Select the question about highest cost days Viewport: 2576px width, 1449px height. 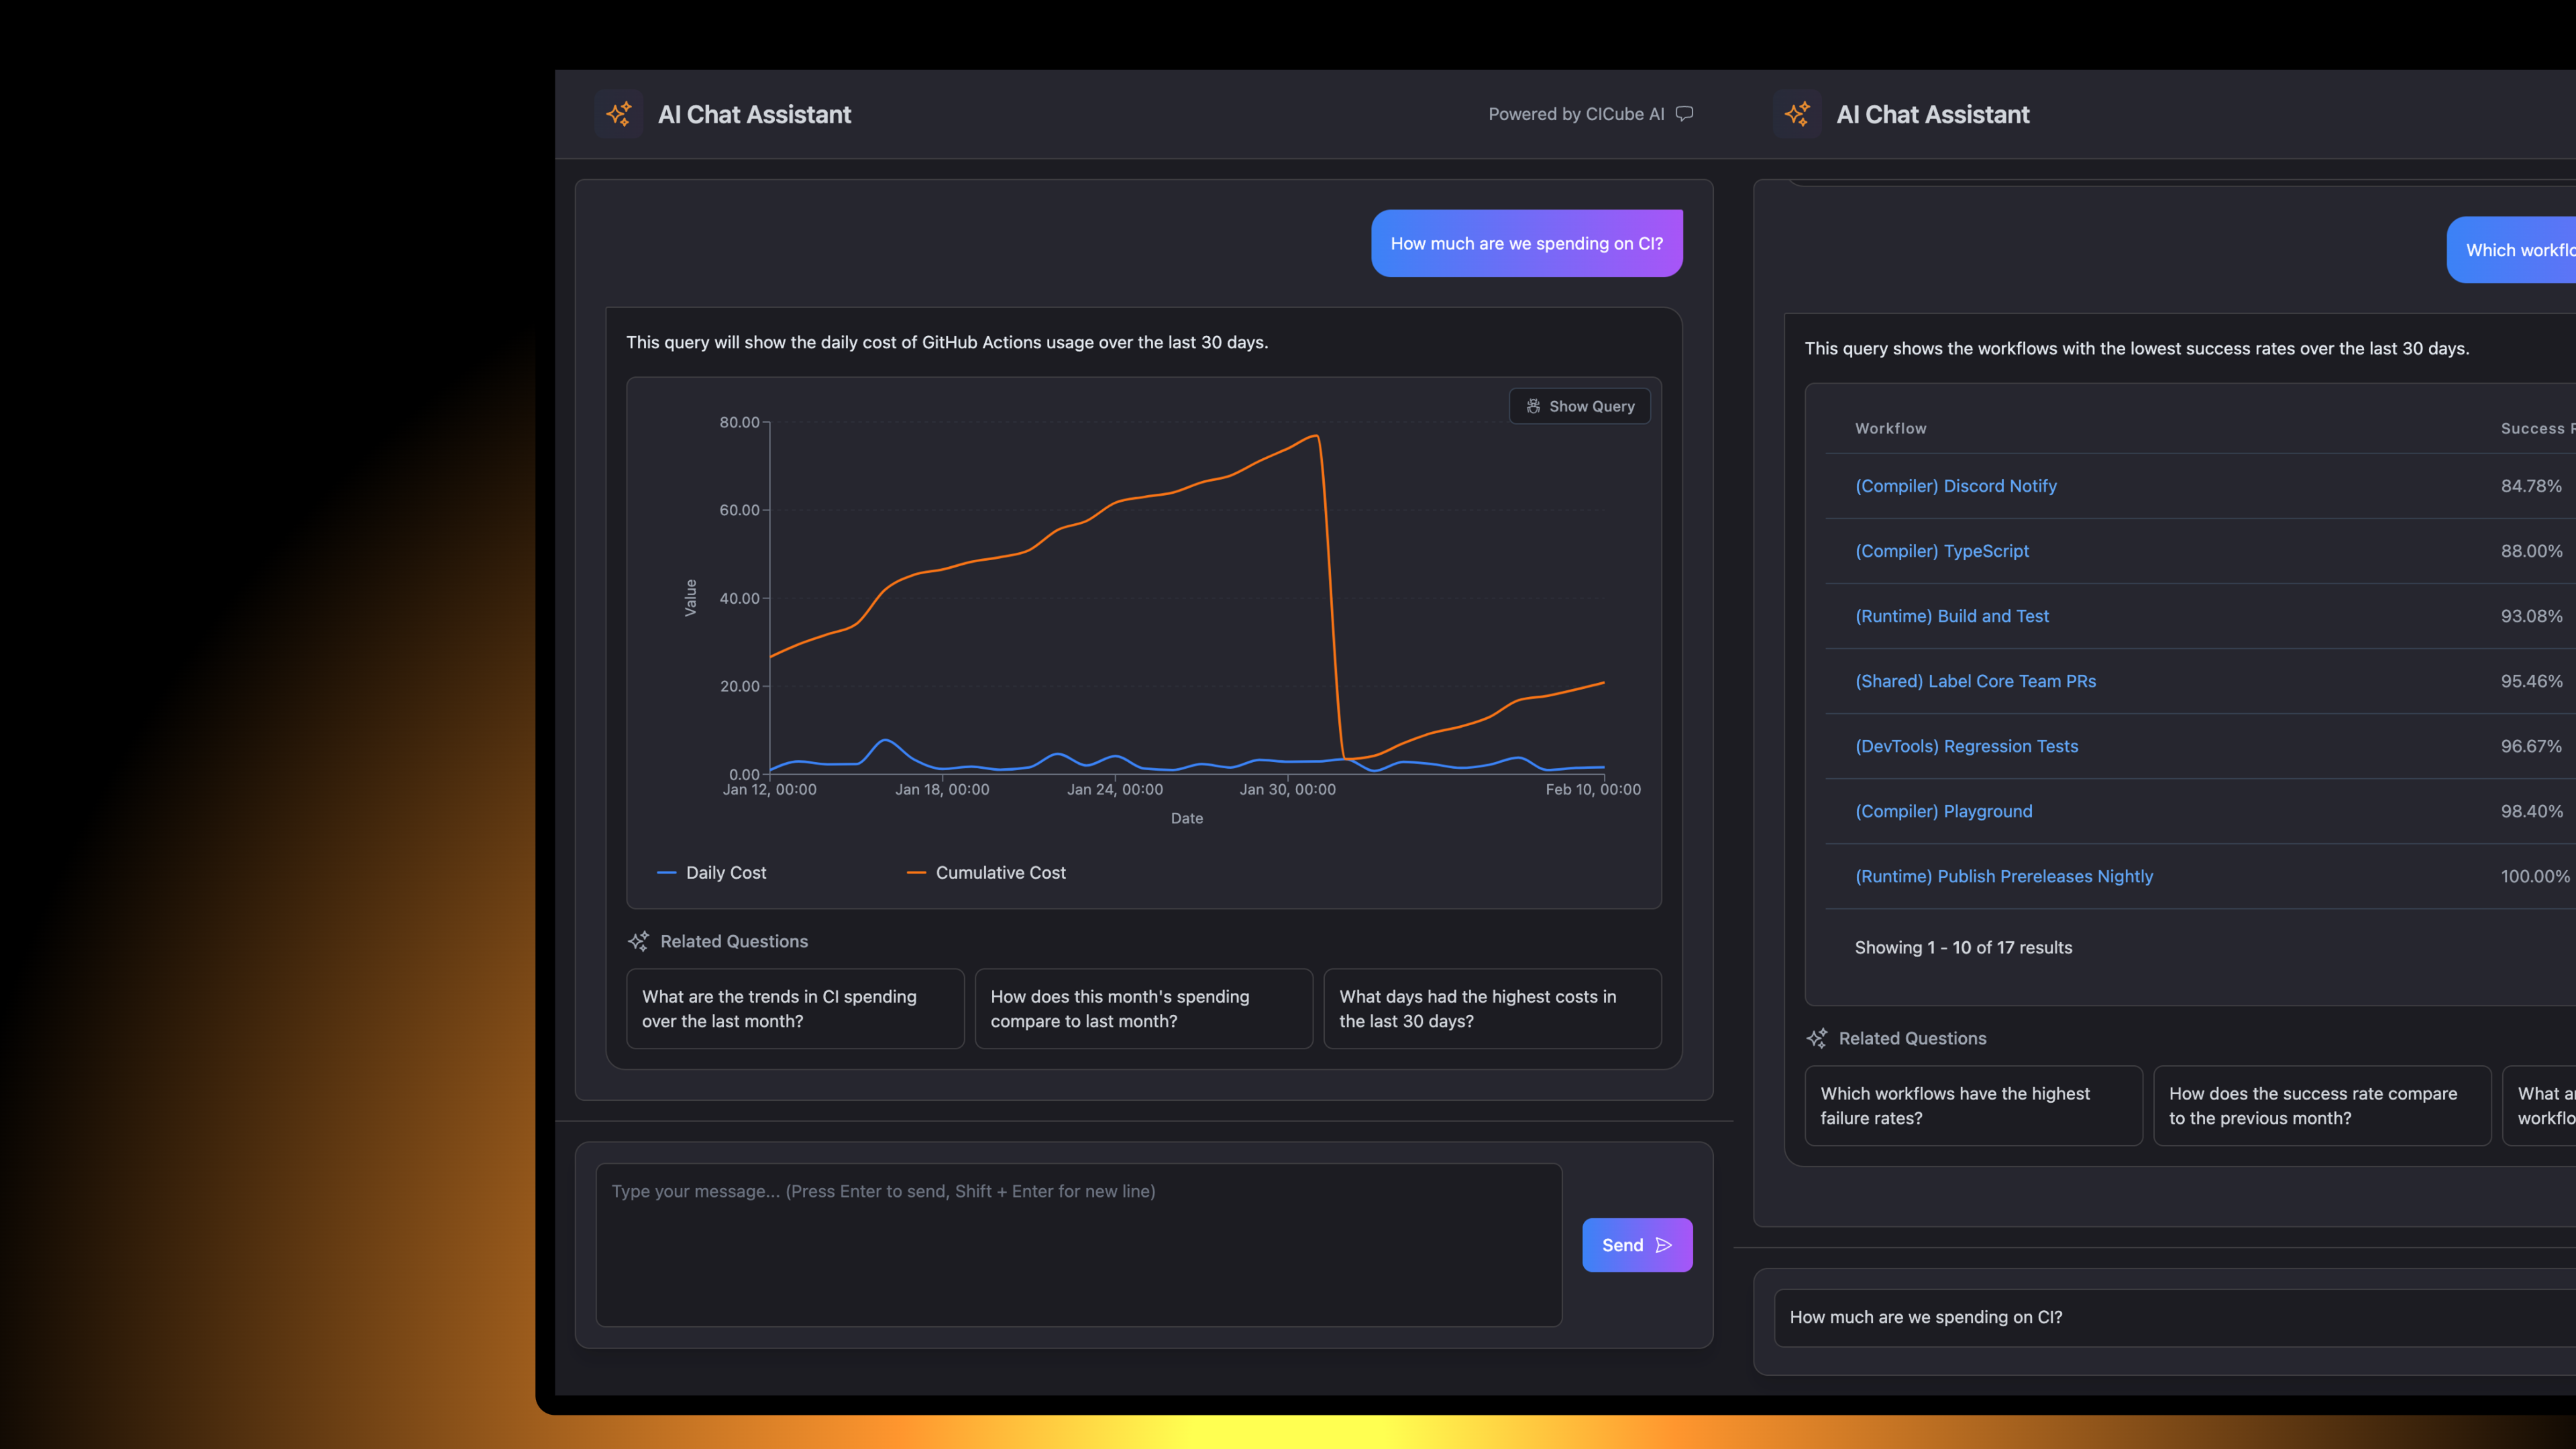(1492, 1009)
